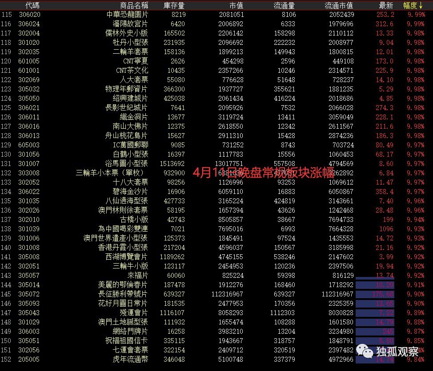Select the 南山大佛片 row name
Image resolution: width=433 pixels, height=371 pixels.
point(130,126)
